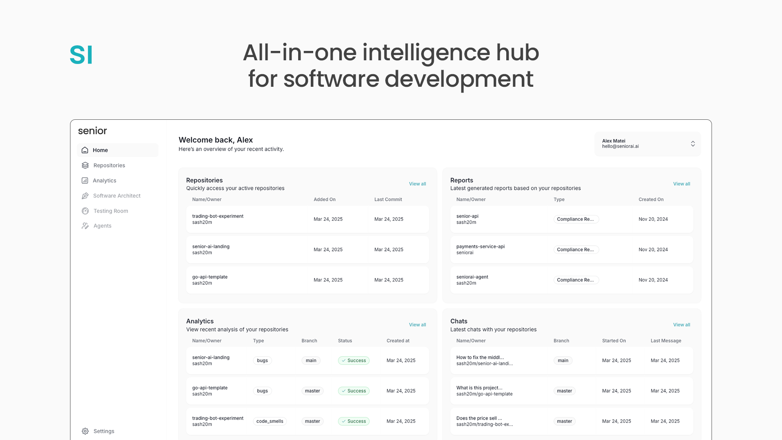Image resolution: width=782 pixels, height=440 pixels.
Task: Open the trading-bot-experiment repository row
Action: click(217, 219)
